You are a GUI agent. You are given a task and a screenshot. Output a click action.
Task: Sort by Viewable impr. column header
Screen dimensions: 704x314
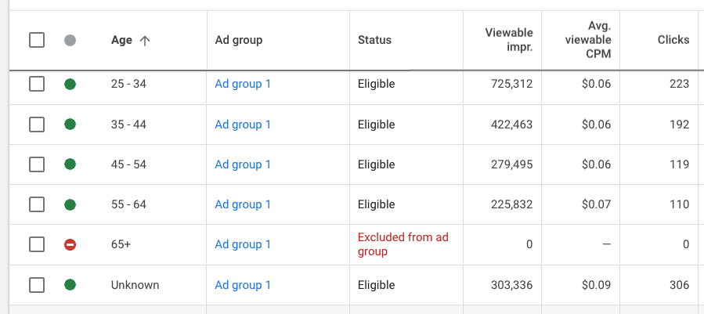point(509,40)
